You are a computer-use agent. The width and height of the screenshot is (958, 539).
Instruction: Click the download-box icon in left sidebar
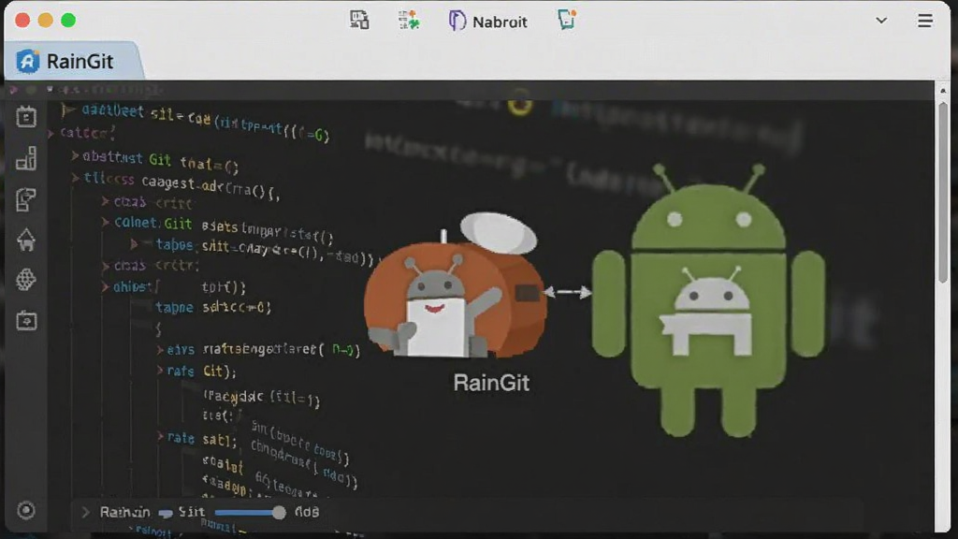pyautogui.click(x=26, y=320)
